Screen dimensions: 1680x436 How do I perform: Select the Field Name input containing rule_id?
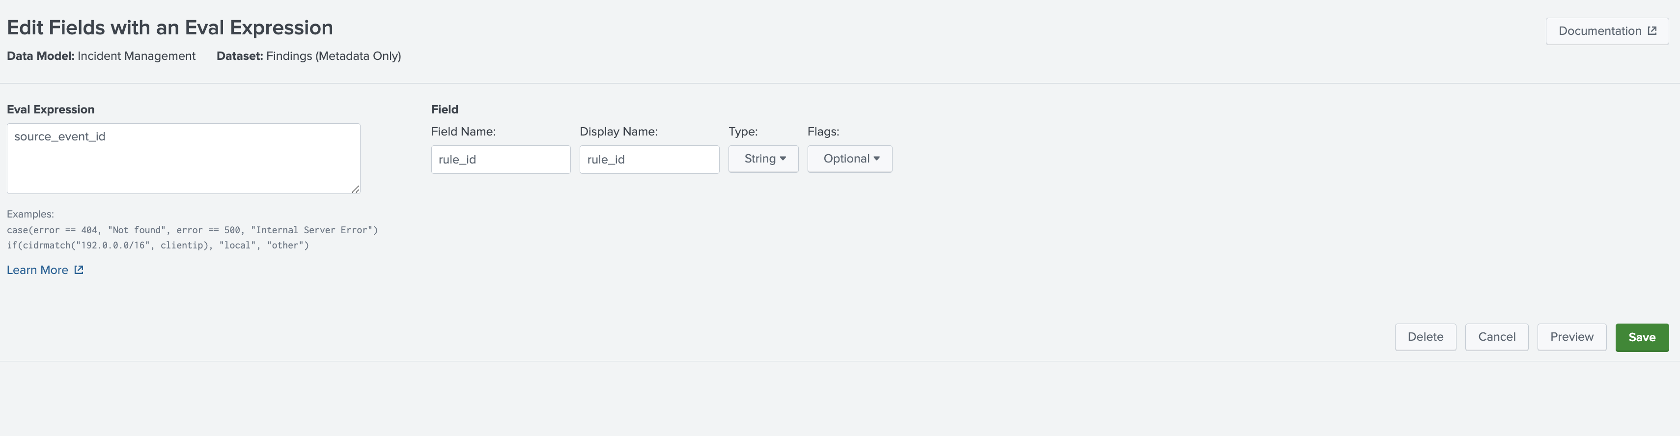click(500, 159)
